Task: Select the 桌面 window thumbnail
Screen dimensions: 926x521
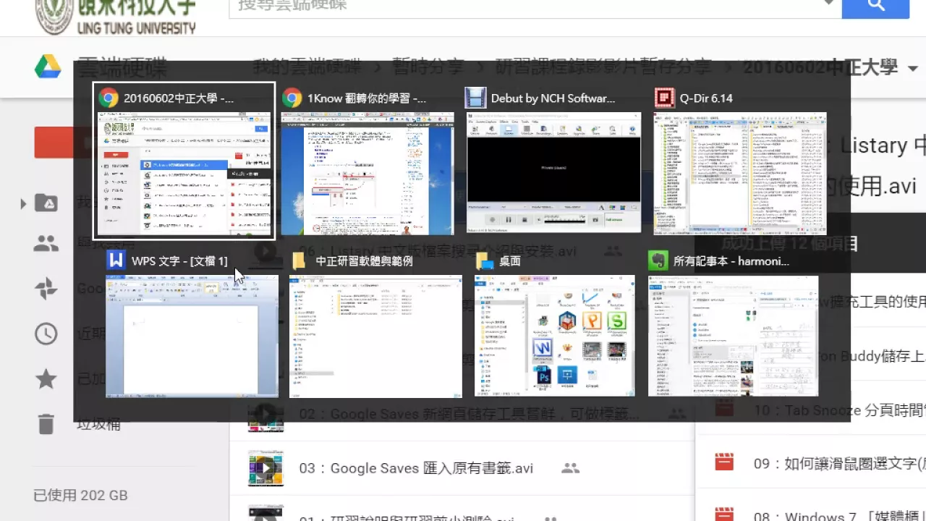Action: point(555,336)
